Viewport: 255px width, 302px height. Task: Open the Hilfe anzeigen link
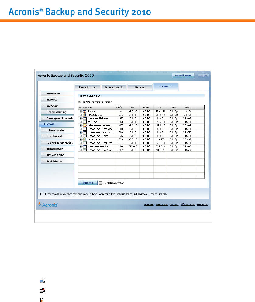(x=188, y=205)
